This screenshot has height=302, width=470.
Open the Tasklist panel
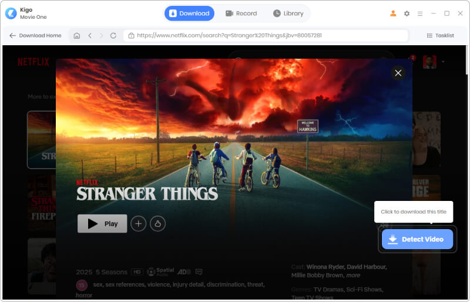coord(440,35)
